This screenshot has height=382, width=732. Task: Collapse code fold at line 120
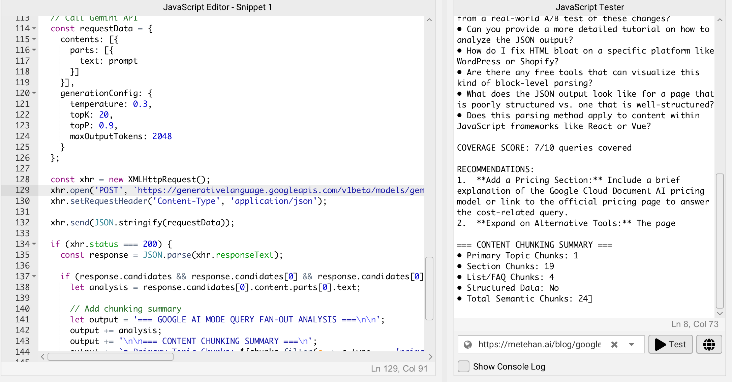(x=34, y=93)
